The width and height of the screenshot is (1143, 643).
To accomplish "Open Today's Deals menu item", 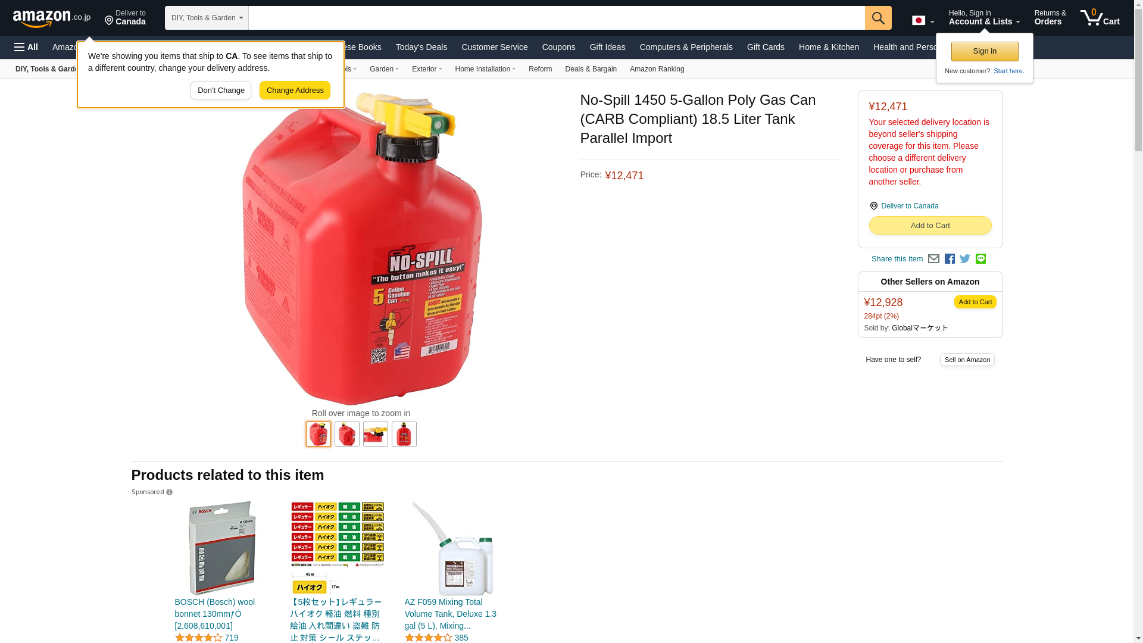I will [x=421, y=47].
